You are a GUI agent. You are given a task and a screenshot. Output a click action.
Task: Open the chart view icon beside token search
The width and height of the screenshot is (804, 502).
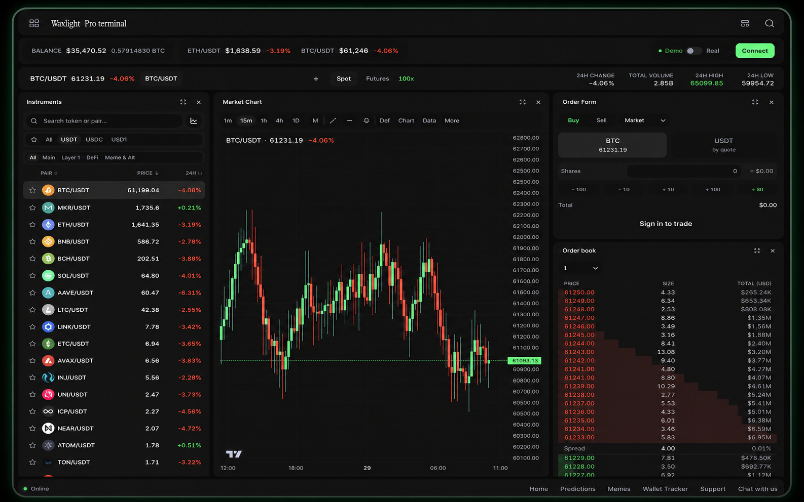194,121
